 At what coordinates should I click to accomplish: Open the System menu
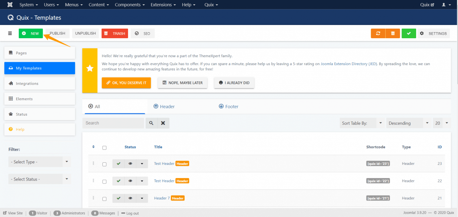[x=29, y=5]
